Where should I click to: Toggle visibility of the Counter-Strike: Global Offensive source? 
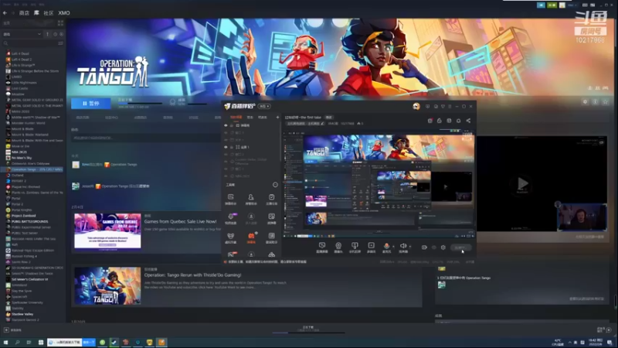(x=226, y=162)
